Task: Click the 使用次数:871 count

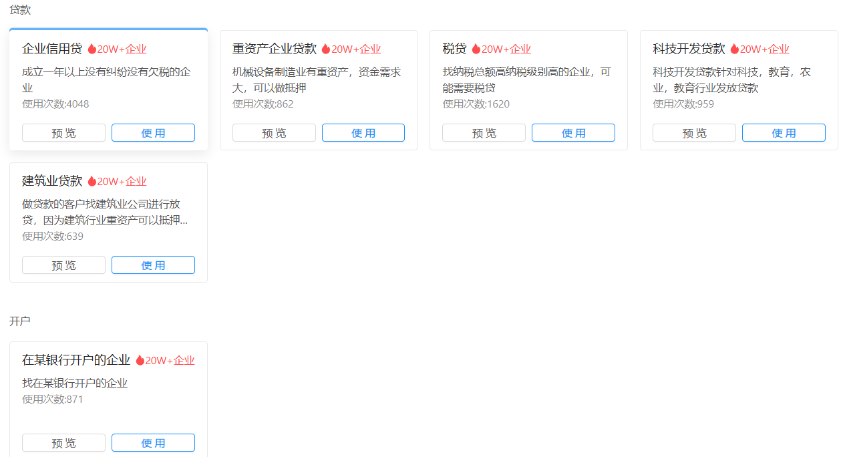Action: pyautogui.click(x=53, y=400)
